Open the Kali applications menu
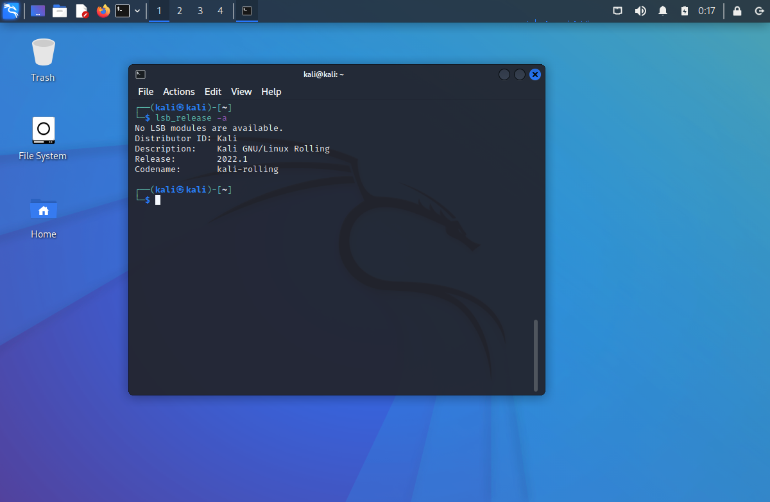This screenshot has height=502, width=770. pos(11,11)
